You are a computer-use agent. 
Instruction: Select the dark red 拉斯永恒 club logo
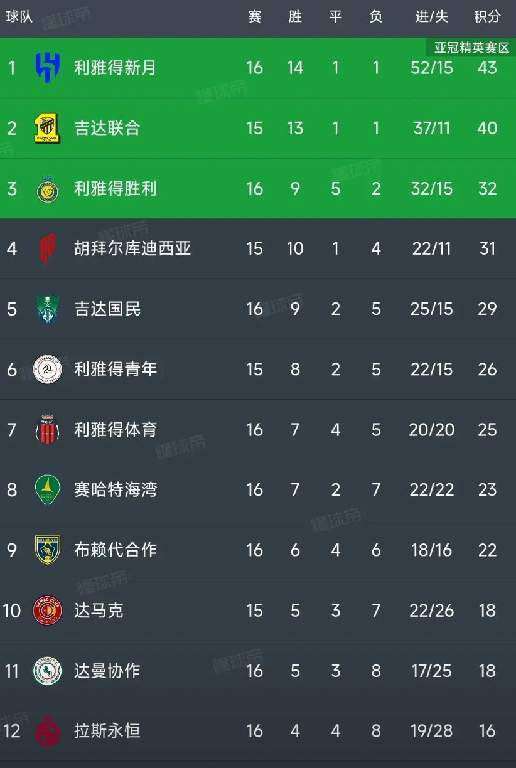(48, 731)
